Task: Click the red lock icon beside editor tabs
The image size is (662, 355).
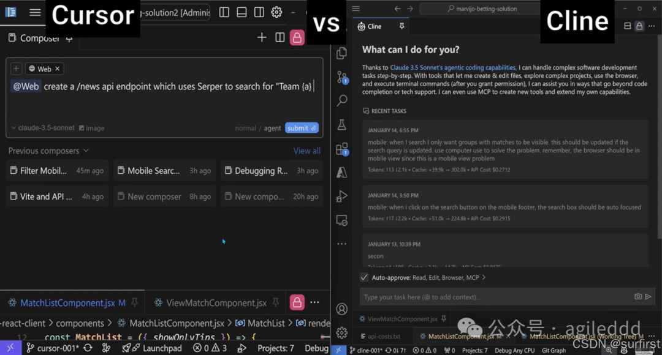Action: (297, 302)
